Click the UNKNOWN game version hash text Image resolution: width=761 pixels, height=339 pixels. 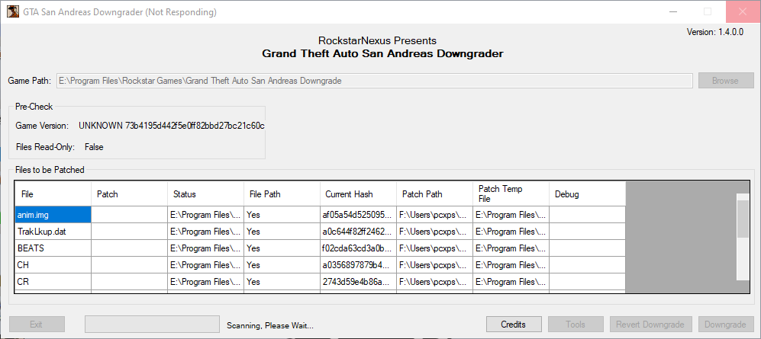click(171, 126)
